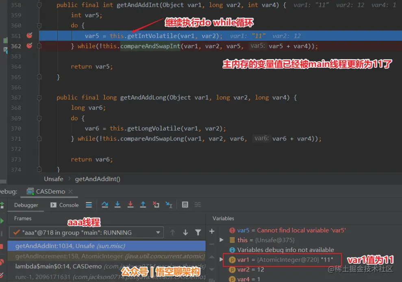The image size is (402, 282).
Task: Click the red Force Step Into icon
Action: [130, 205]
